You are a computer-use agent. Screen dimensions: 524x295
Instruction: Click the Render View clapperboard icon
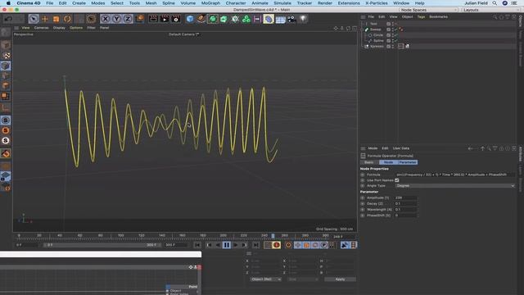(x=153, y=19)
